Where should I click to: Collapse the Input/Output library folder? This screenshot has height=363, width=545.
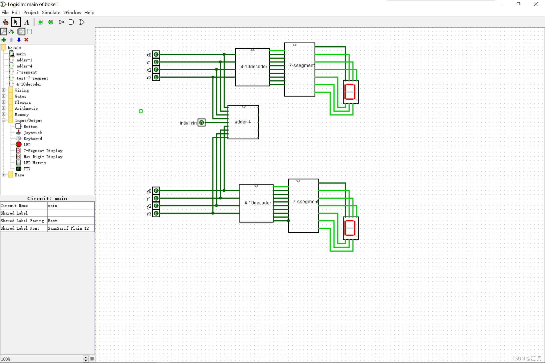[x=4, y=120]
